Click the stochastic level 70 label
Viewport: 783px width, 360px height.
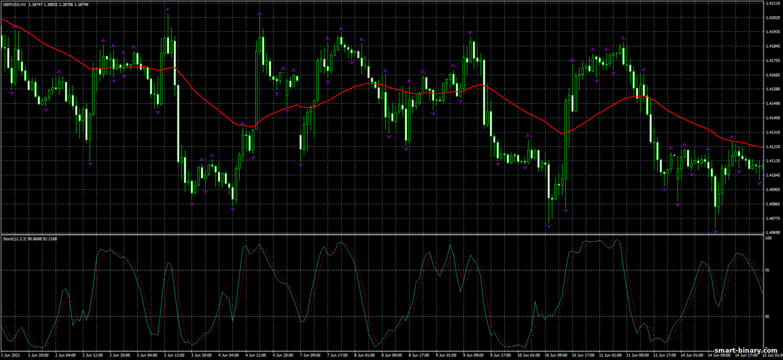(767, 271)
